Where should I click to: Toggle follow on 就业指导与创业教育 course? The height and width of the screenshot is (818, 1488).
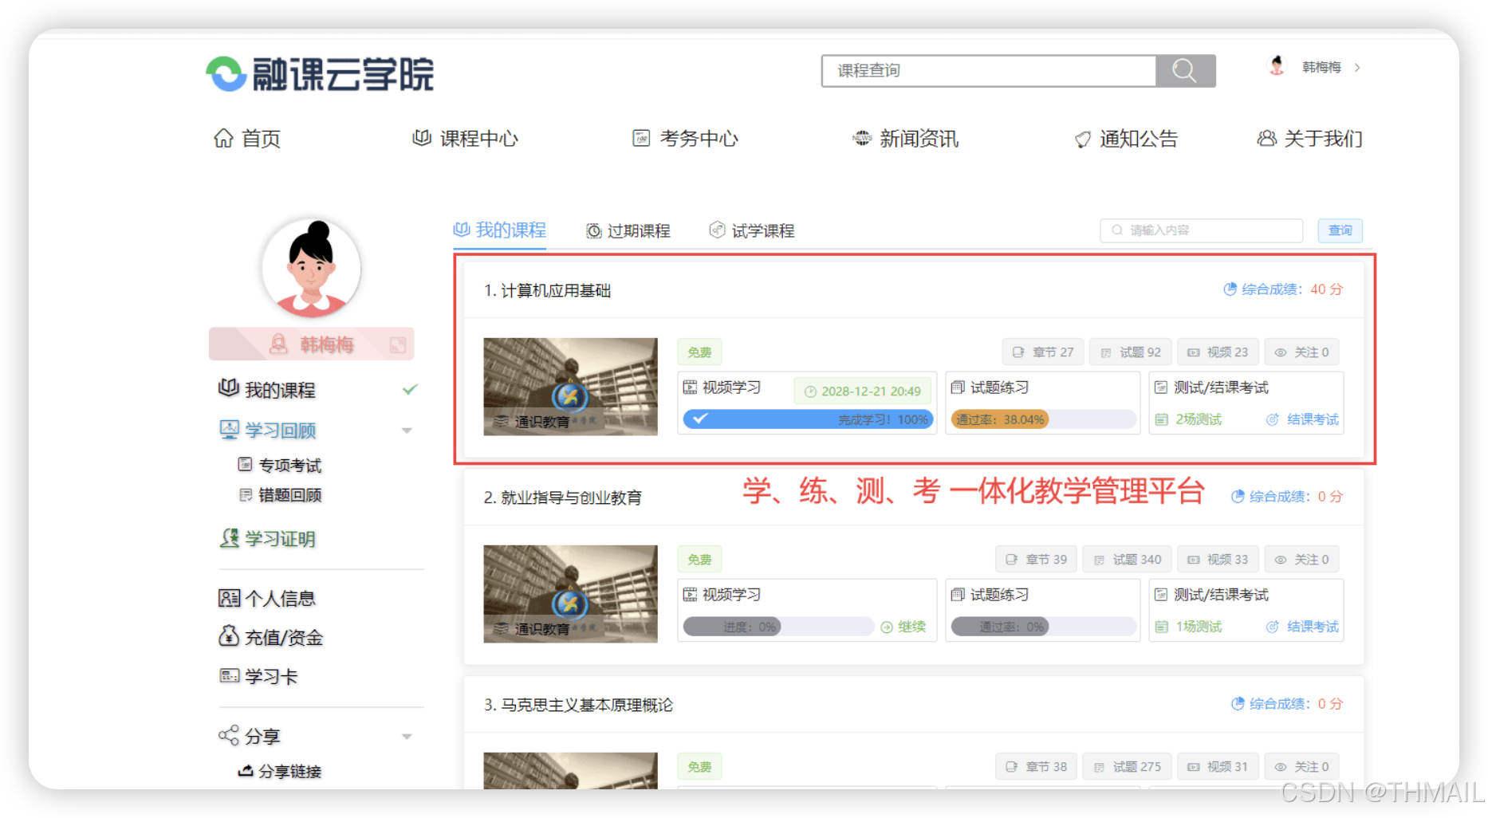tap(1301, 559)
